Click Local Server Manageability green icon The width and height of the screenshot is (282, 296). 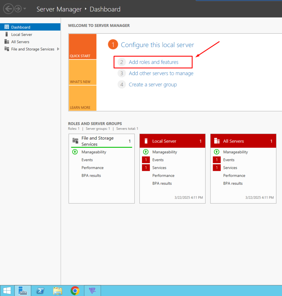click(x=146, y=152)
